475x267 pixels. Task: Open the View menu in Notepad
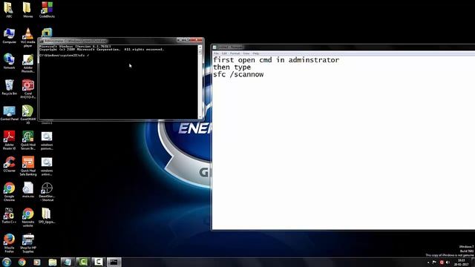[x=246, y=53]
